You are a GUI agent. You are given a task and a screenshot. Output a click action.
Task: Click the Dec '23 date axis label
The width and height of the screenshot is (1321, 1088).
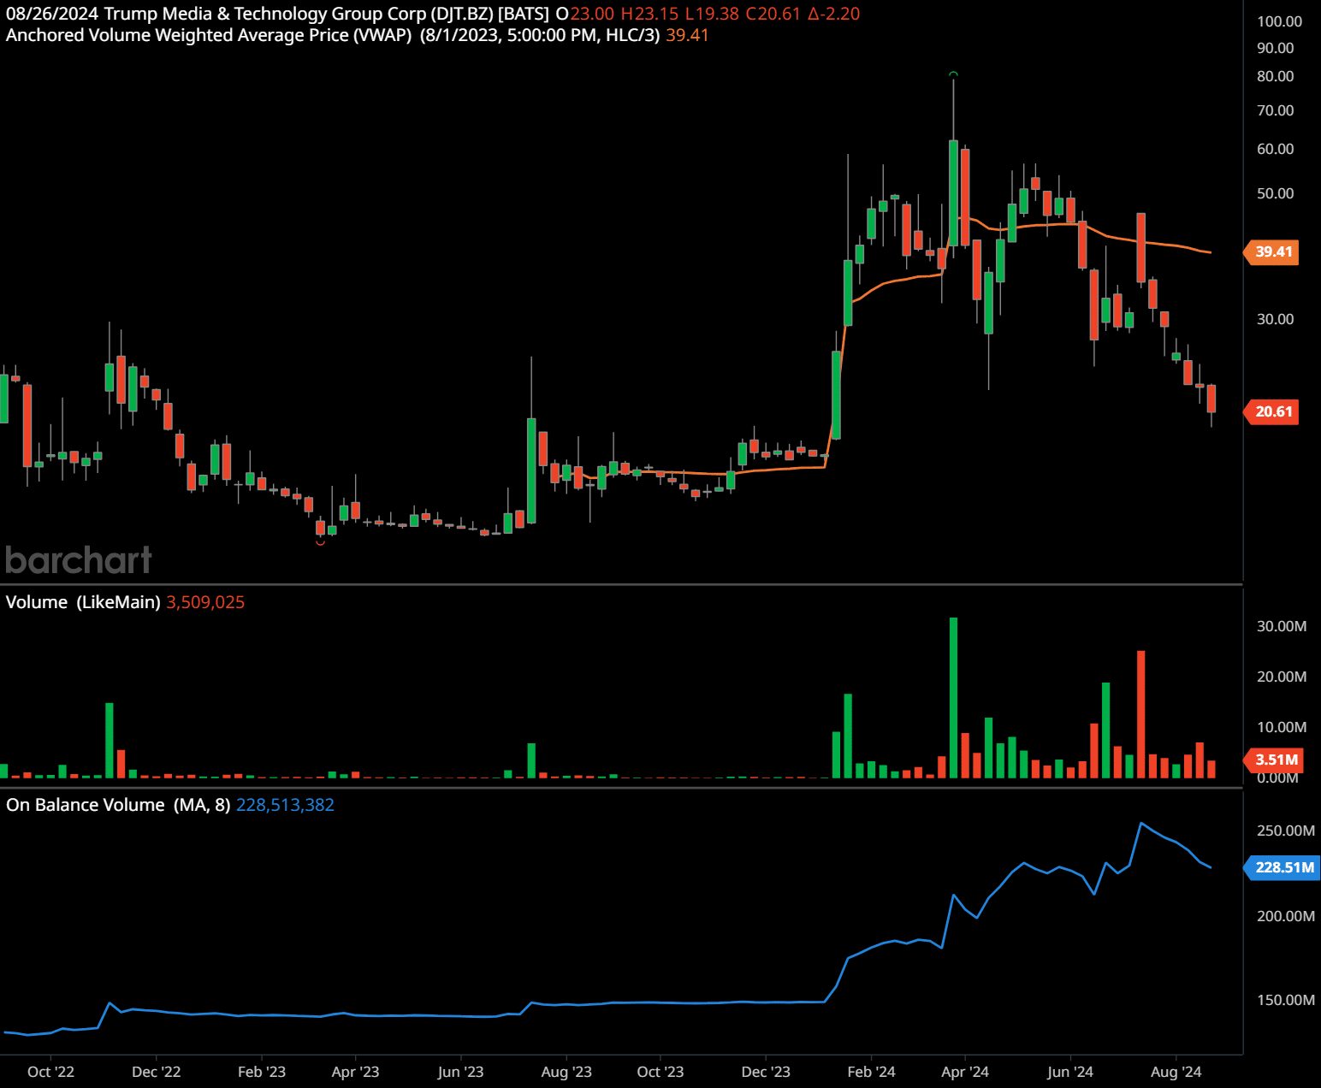[766, 1072]
